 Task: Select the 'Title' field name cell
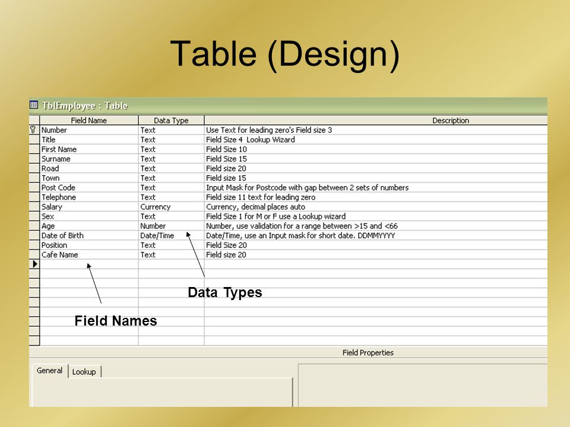tap(89, 139)
